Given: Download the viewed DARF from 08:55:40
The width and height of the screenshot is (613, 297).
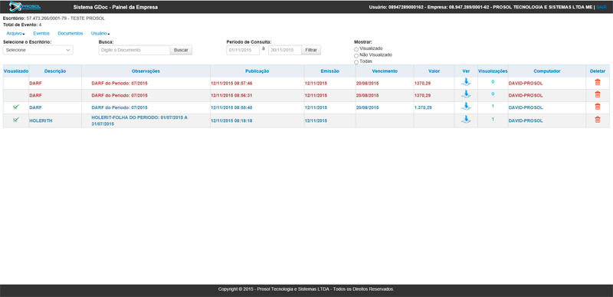Looking at the screenshot, I should (x=466, y=107).
